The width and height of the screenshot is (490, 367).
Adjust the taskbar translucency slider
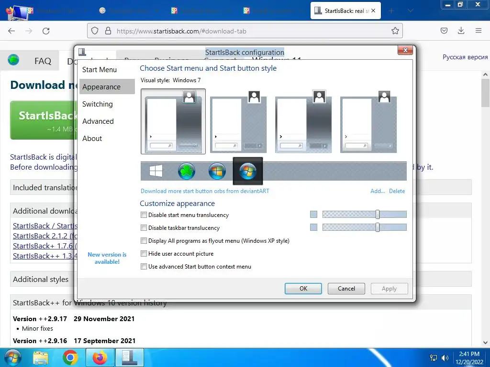click(378, 227)
